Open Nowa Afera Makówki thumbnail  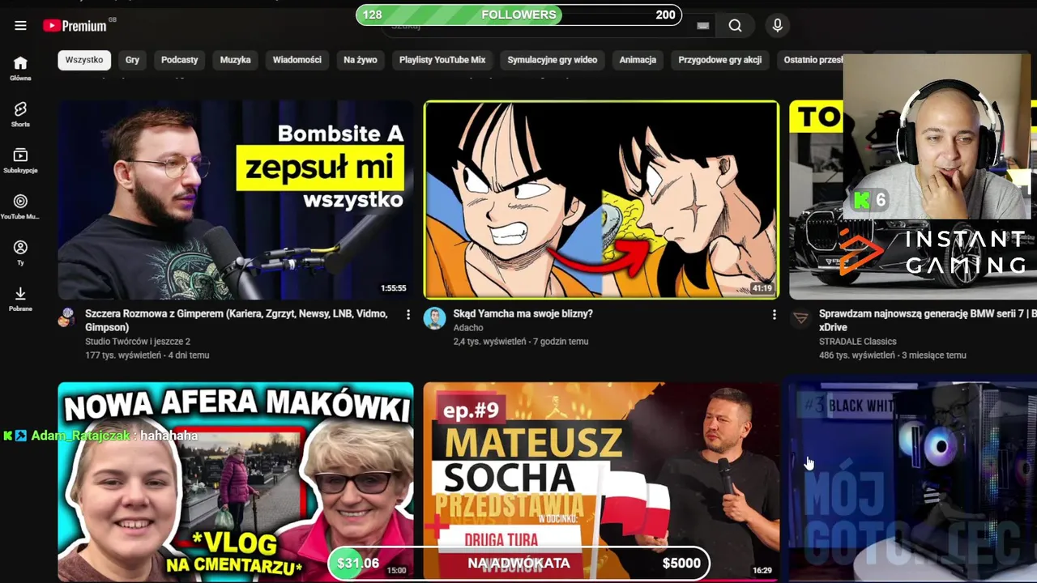[x=236, y=482]
